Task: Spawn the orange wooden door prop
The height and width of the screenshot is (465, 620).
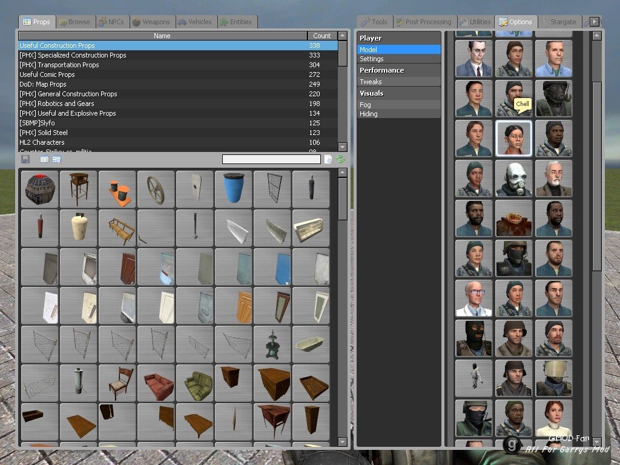Action: [233, 305]
